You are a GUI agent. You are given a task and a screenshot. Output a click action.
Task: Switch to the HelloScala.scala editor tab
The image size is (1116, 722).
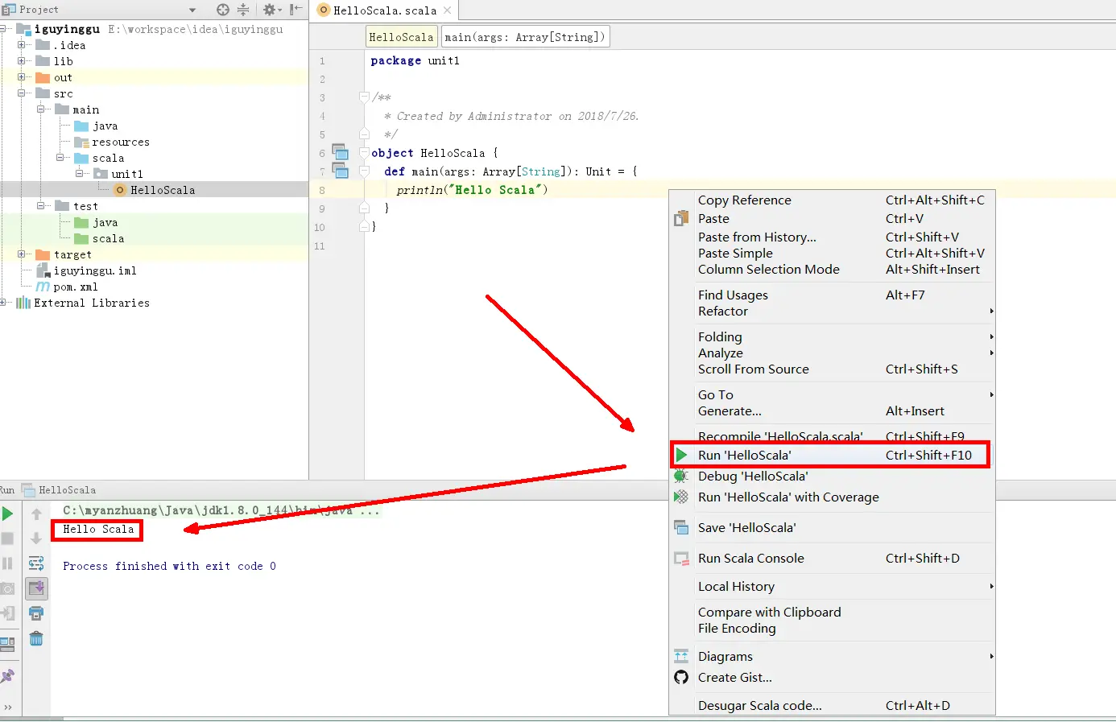(385, 10)
